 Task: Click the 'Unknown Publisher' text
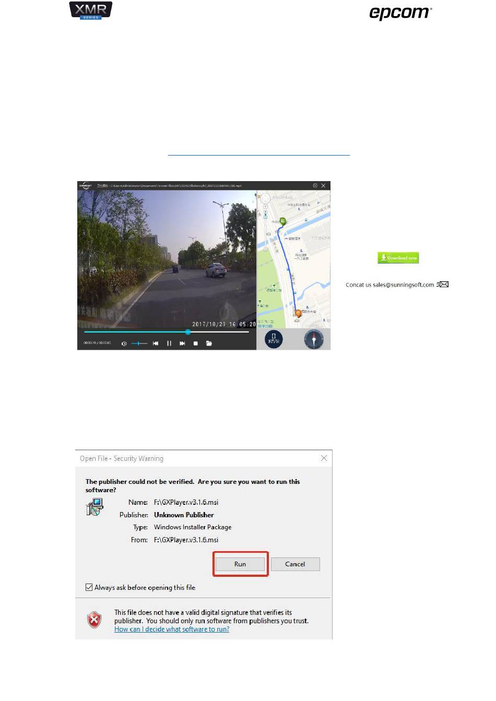point(184,515)
